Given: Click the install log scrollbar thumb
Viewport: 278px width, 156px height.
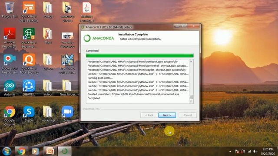Looking at the screenshot, I should pyautogui.click(x=191, y=97).
